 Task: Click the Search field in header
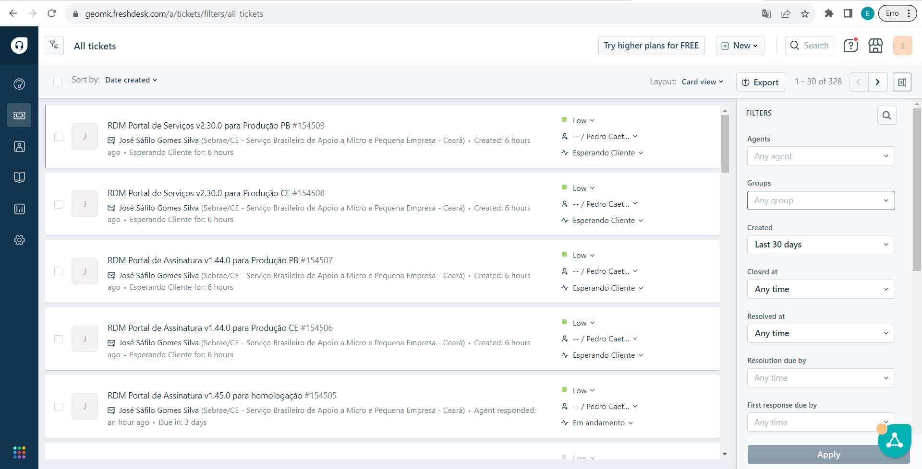tap(810, 46)
